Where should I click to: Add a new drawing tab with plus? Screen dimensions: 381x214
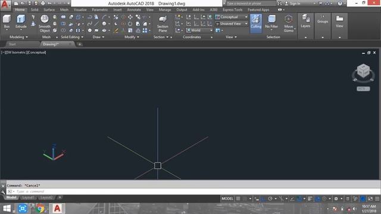[80, 44]
